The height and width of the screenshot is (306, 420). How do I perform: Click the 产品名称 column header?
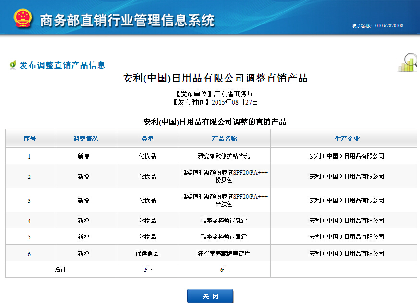224,139
